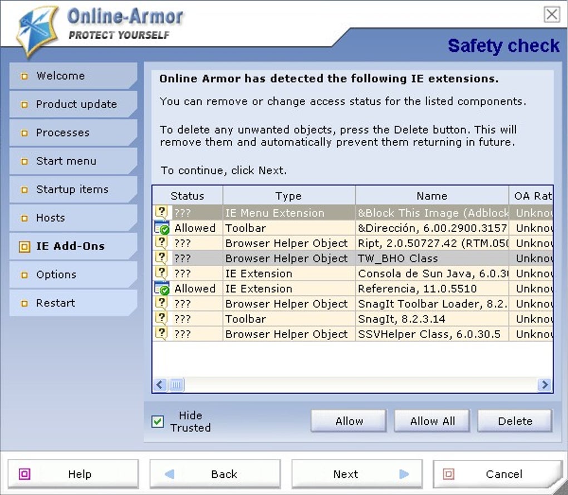Select the 'SSVHelper Class, 6.0.30.5' name cell
Image resolution: width=568 pixels, height=495 pixels.
(x=432, y=334)
